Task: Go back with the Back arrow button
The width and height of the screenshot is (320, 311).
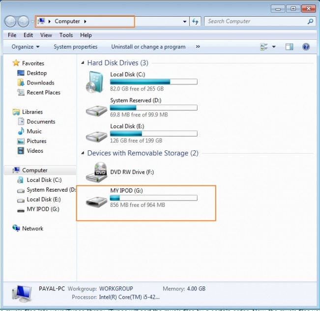Action: click(x=10, y=21)
